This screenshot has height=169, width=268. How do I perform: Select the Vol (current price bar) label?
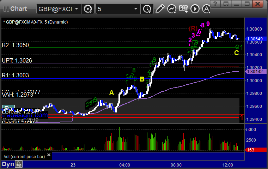(24, 157)
